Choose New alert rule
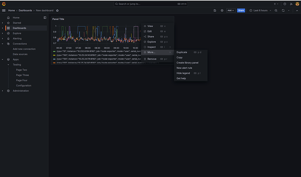The width and height of the screenshot is (301, 177). [191, 68]
